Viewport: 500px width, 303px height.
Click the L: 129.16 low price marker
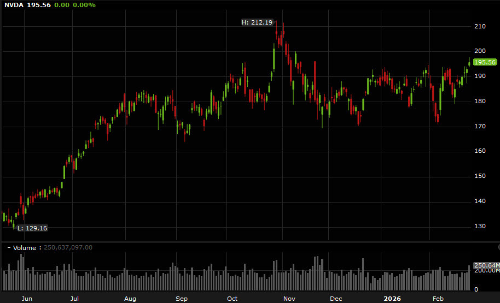tap(32, 228)
